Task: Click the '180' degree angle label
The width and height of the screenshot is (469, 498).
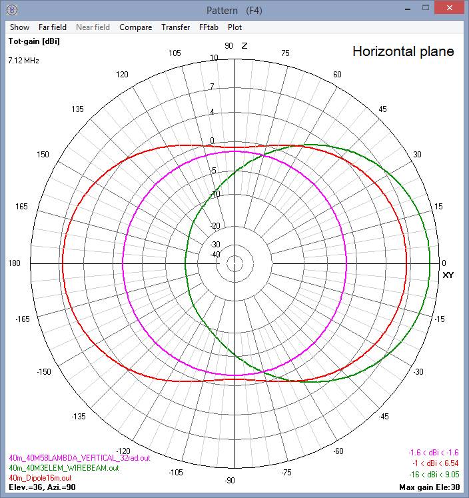Action: tap(14, 263)
